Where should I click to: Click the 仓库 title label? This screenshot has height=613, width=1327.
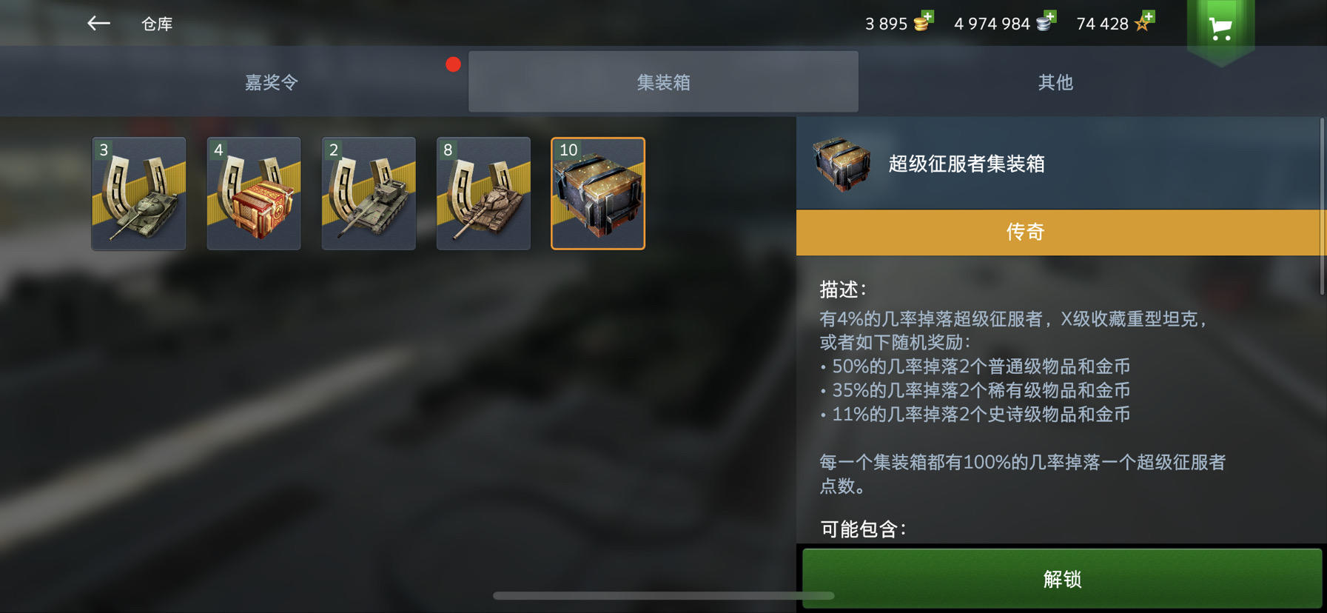[x=157, y=24]
